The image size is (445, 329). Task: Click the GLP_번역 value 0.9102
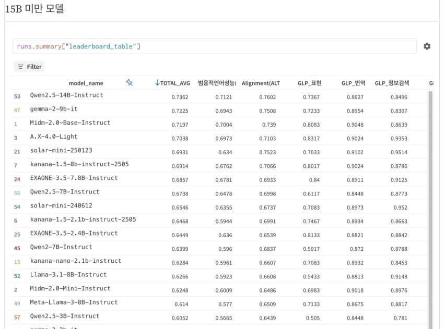tap(355, 152)
